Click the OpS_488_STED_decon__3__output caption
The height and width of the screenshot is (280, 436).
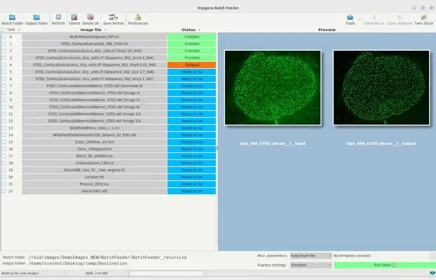pyautogui.click(x=381, y=144)
